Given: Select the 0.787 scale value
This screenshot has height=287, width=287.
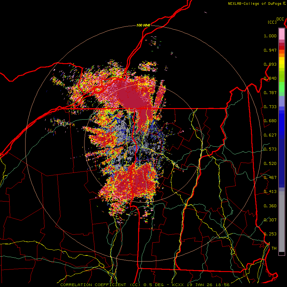Looking at the screenshot, I should click(x=270, y=92).
